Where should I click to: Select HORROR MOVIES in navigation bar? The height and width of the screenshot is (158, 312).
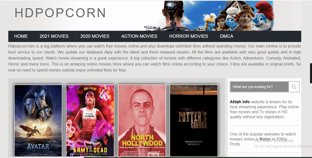[189, 36]
